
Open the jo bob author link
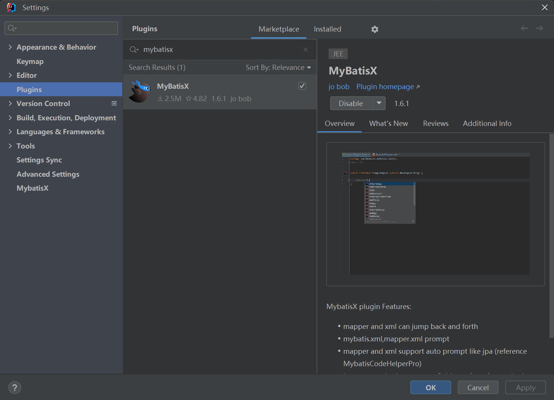pos(339,87)
